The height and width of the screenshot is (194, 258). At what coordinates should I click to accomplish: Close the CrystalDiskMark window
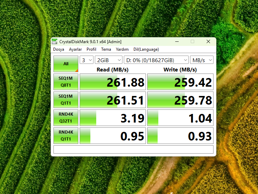pos(208,42)
